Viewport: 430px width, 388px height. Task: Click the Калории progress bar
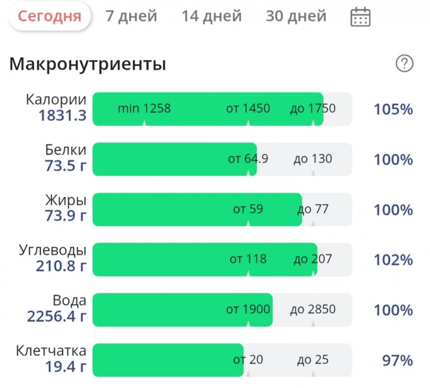tap(221, 109)
